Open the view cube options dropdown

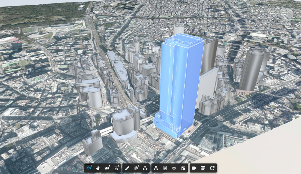tap(138, 165)
